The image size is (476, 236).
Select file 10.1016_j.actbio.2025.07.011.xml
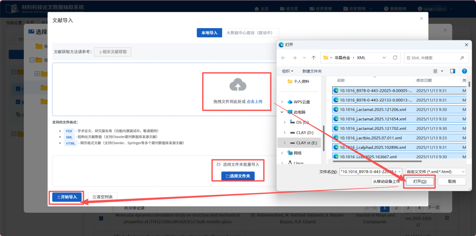tap(370, 138)
